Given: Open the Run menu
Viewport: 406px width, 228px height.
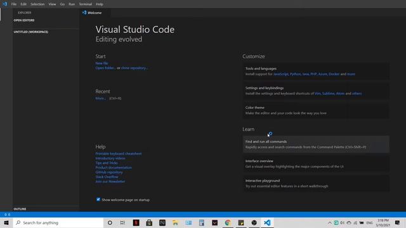Looking at the screenshot, I should (72, 4).
